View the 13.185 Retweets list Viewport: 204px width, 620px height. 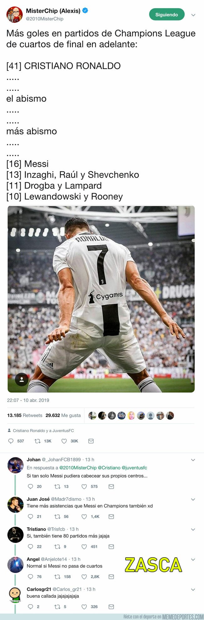point(24,415)
